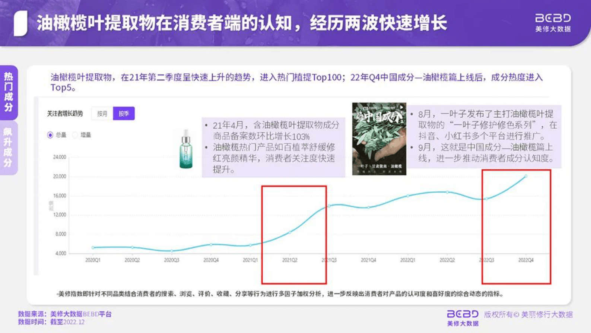
Task: Click the BEBD logo in header
Action: 553,23
